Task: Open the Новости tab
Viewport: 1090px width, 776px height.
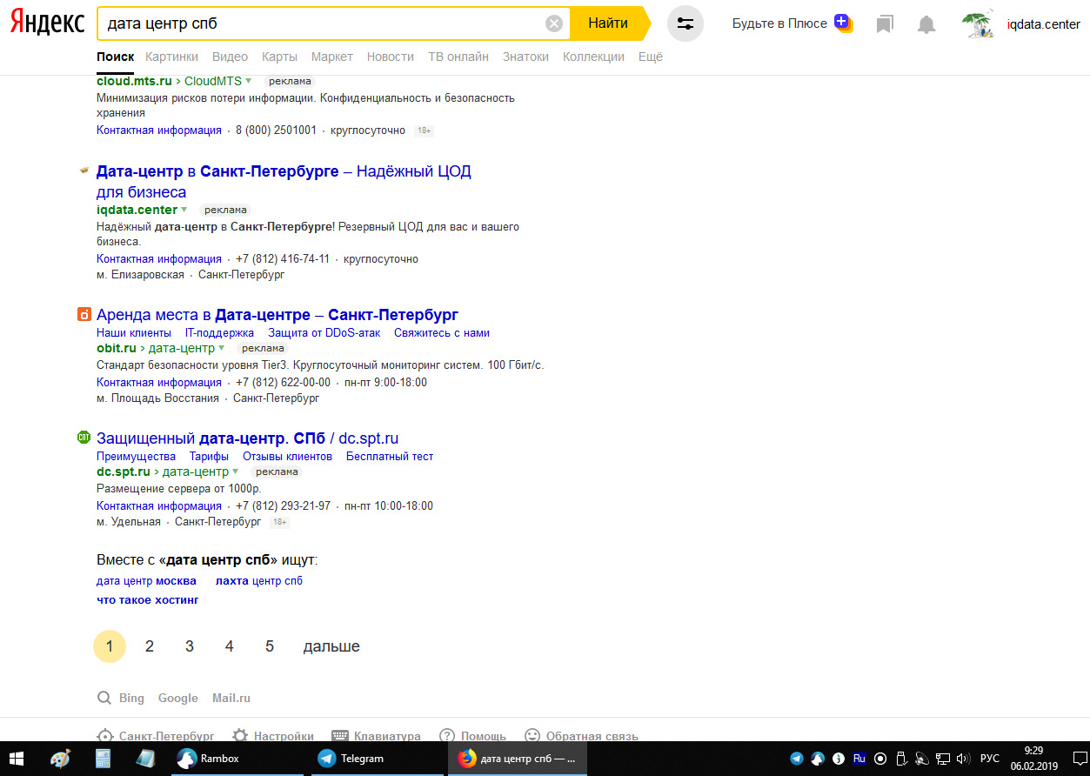Action: tap(391, 57)
